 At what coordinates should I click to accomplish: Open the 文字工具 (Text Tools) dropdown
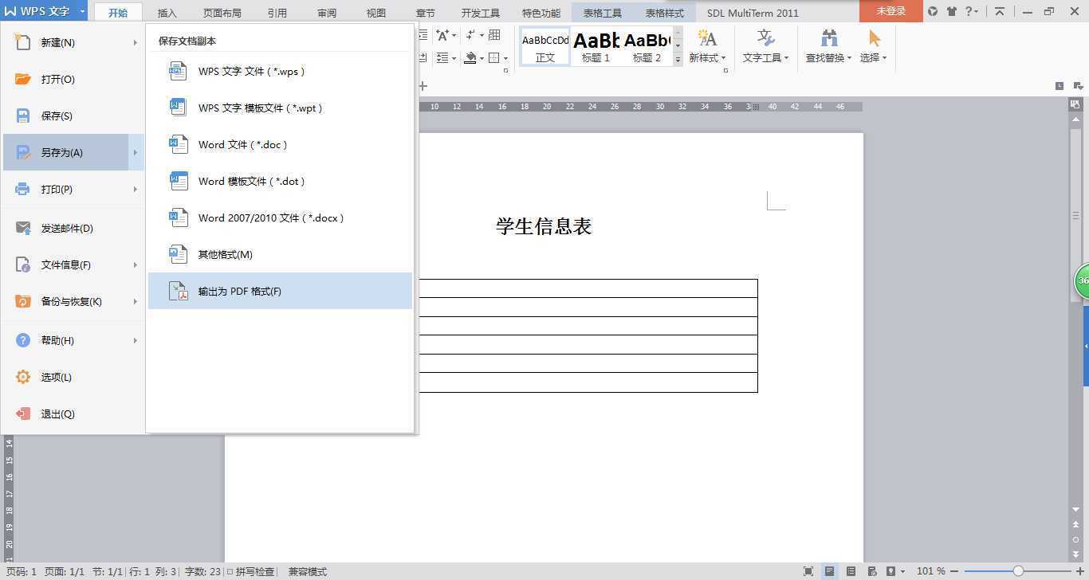(x=765, y=57)
